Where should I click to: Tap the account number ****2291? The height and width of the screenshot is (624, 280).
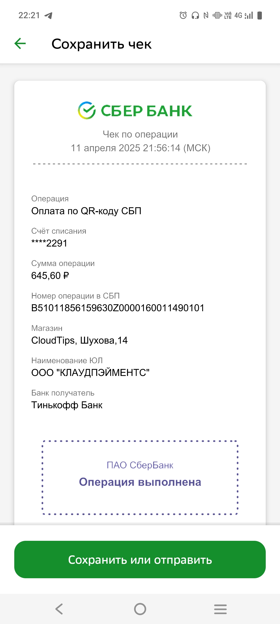49,243
